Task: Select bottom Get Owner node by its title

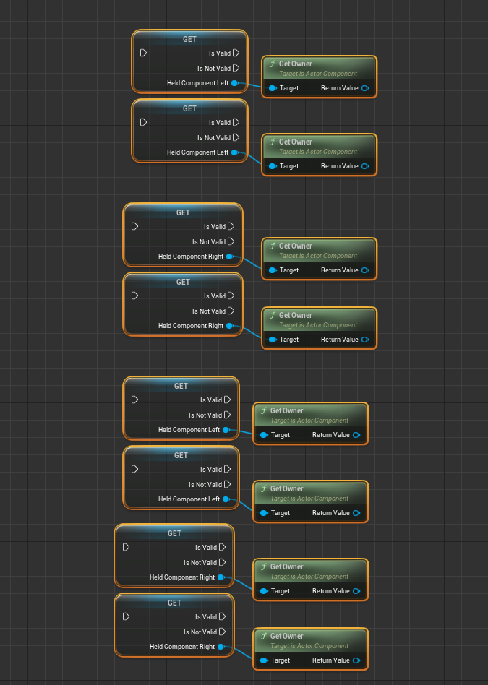Action: click(287, 637)
